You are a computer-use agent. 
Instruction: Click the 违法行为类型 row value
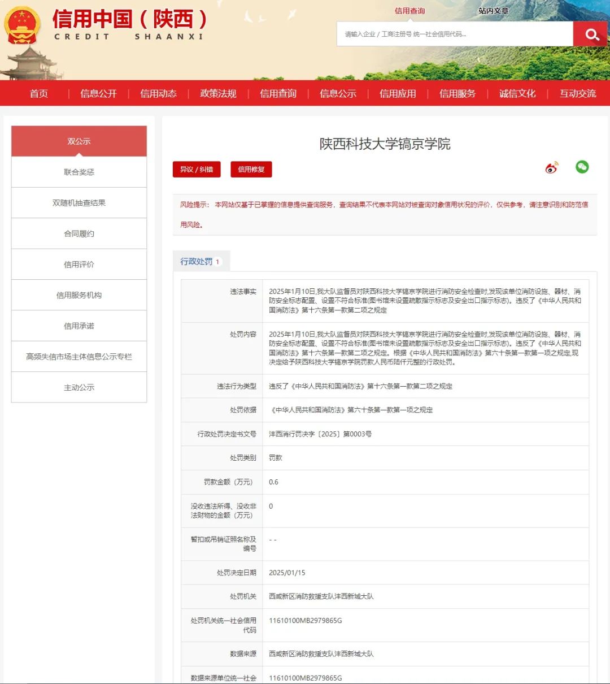360,386
